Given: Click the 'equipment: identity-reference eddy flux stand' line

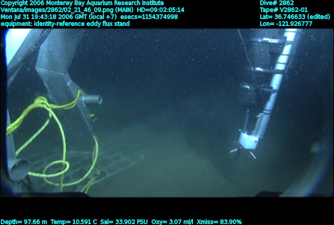Looking at the screenshot, I should pos(65,24).
